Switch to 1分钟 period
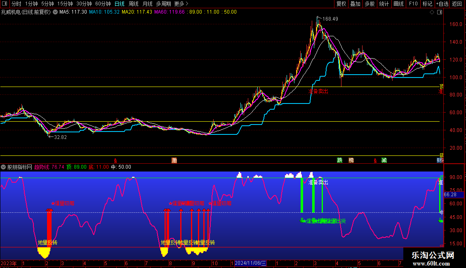The image size is (466, 268). click(x=31, y=4)
